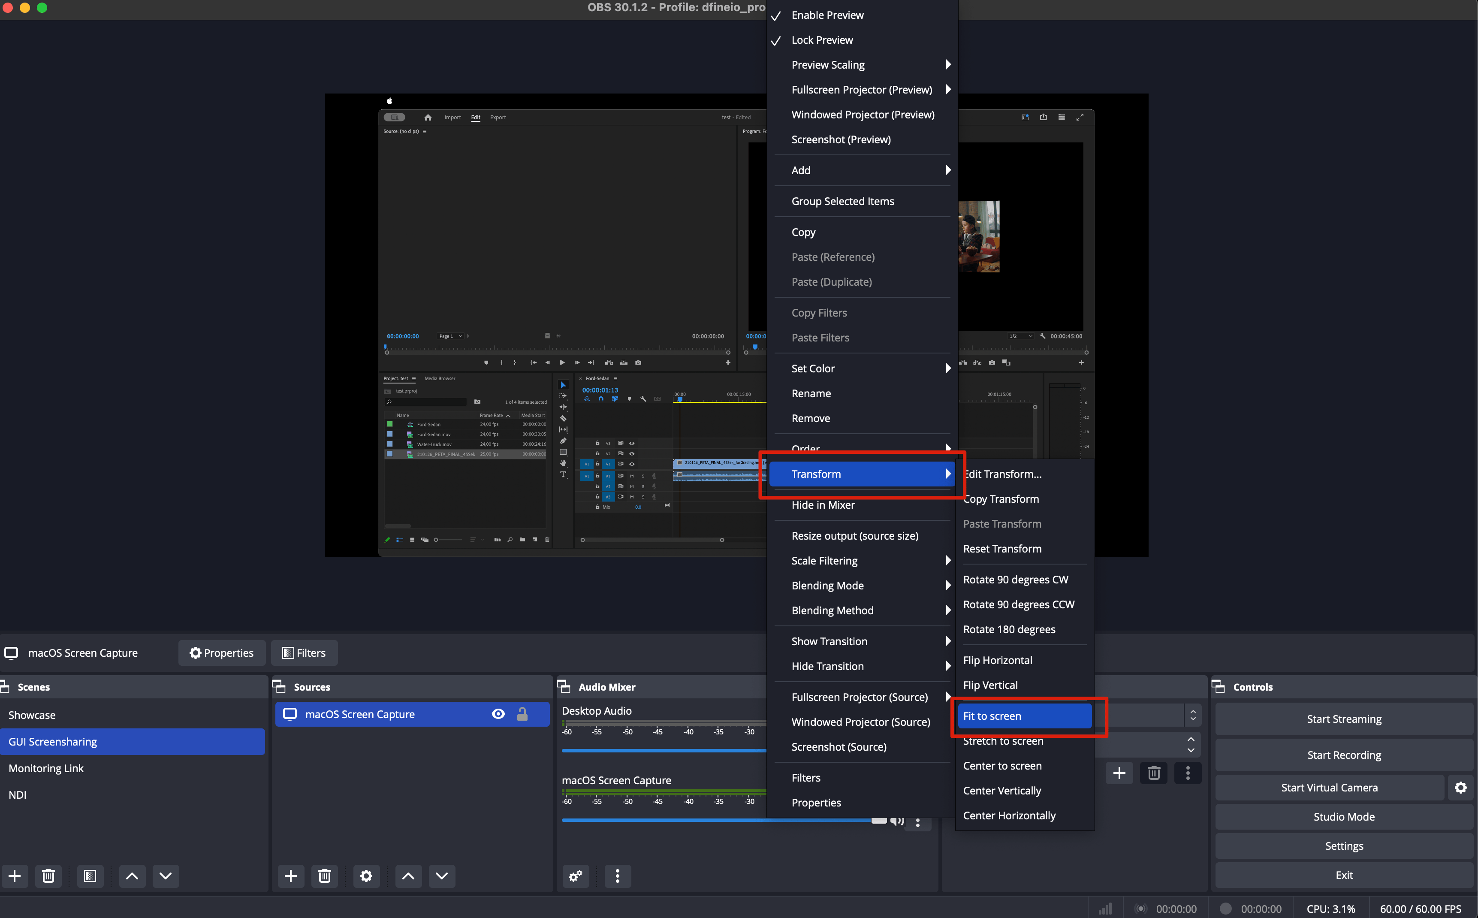Mute macOS Screen Capture audio with speaker icon
Image resolution: width=1478 pixels, height=918 pixels.
coord(897,821)
